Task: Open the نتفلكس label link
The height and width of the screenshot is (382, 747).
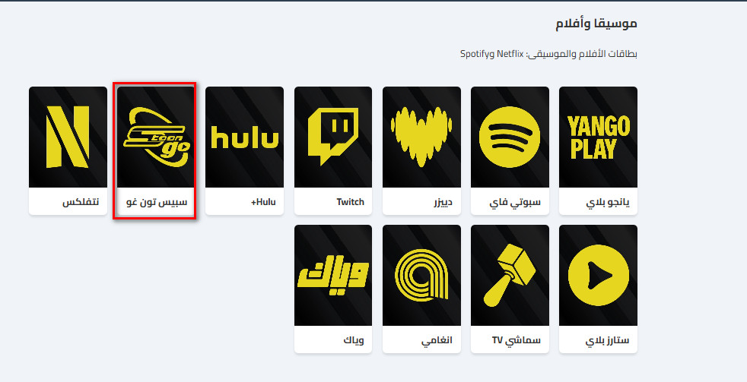Action: (80, 203)
